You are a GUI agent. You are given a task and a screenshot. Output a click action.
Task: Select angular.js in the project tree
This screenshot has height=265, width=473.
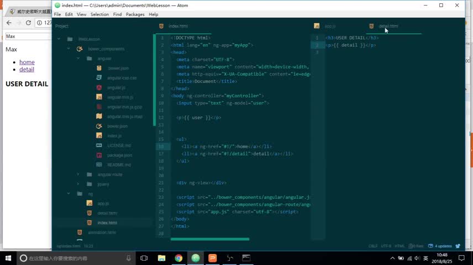pos(116,87)
